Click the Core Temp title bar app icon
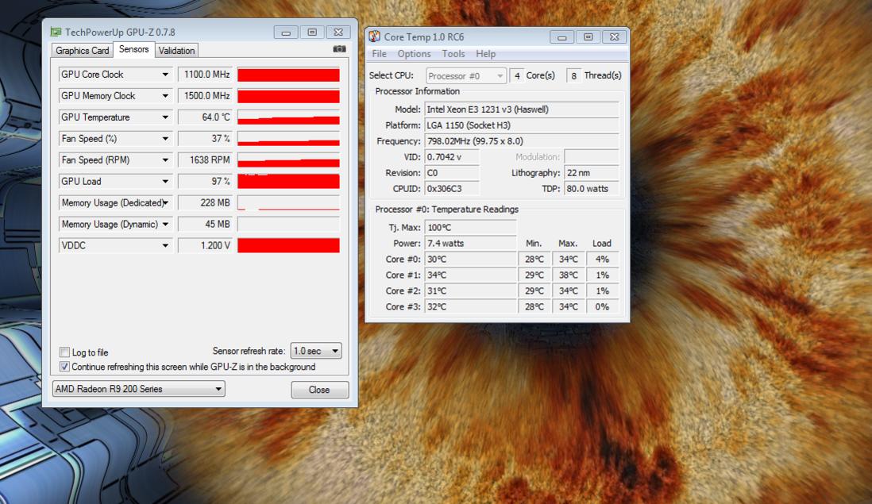 [374, 37]
